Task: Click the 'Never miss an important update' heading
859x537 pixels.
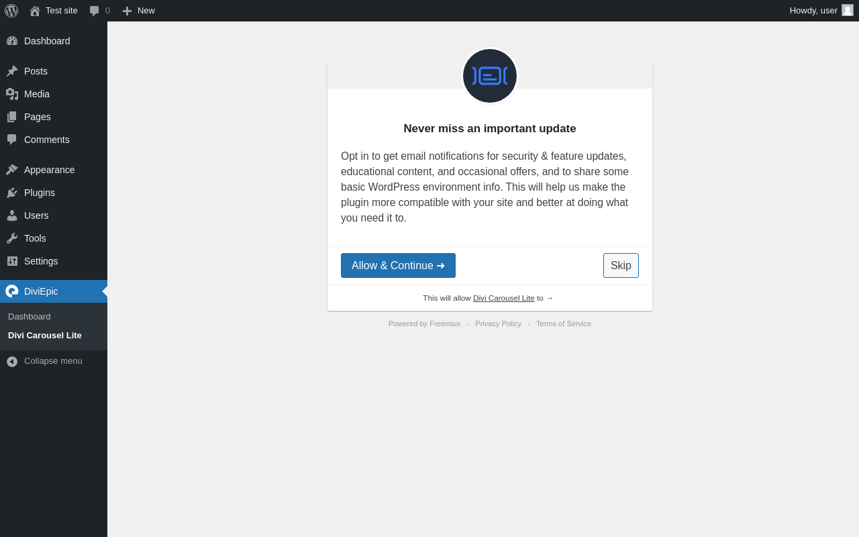Action: [x=490, y=129]
